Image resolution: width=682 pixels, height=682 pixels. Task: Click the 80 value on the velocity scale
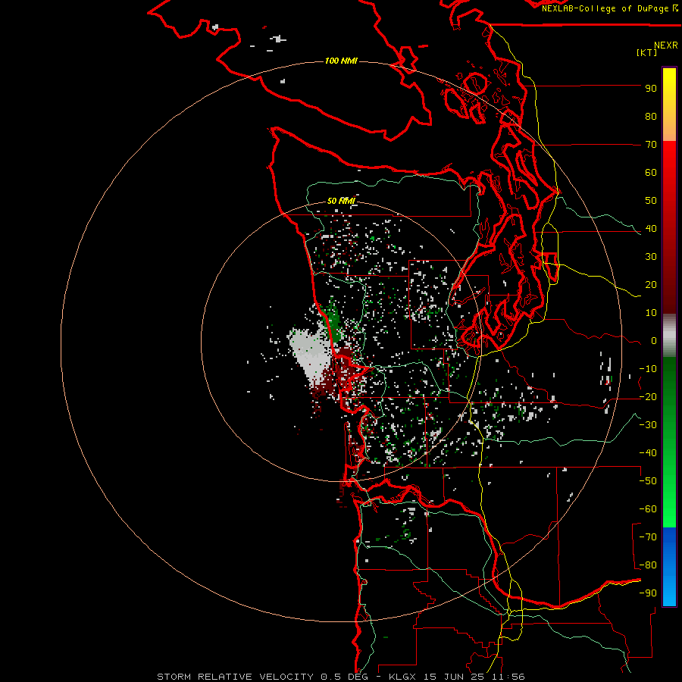tap(651, 117)
